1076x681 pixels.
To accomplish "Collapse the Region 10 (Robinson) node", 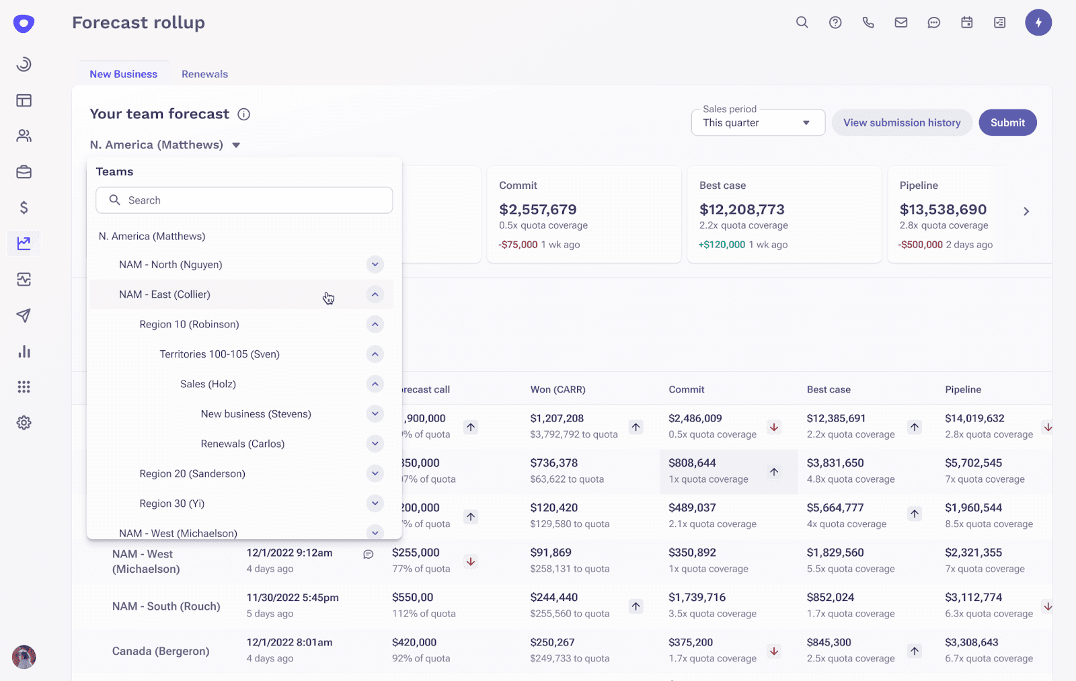I will tap(375, 324).
